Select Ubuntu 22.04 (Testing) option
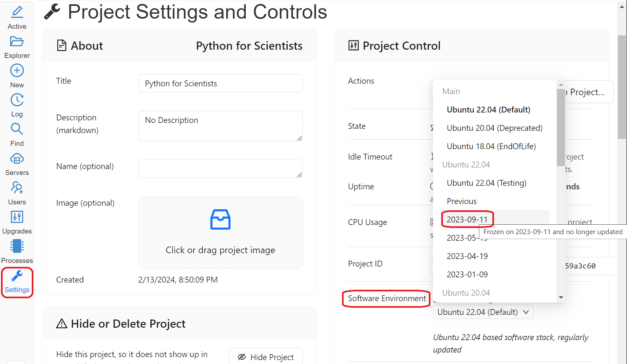The image size is (627, 364). pos(486,183)
